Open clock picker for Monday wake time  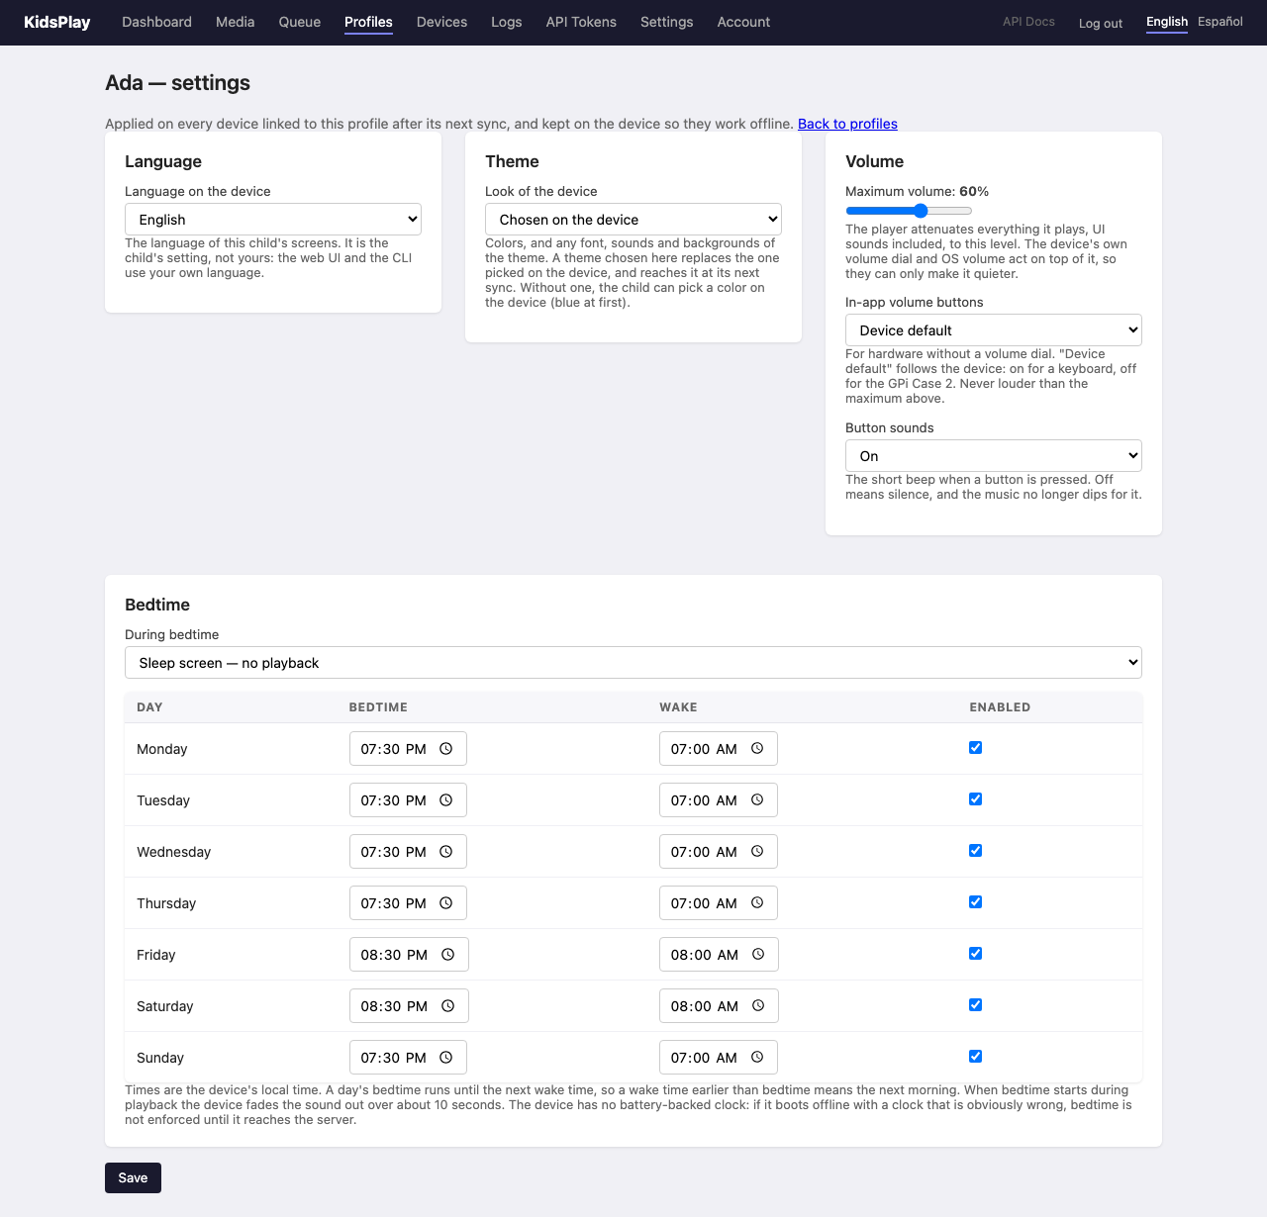coord(757,749)
